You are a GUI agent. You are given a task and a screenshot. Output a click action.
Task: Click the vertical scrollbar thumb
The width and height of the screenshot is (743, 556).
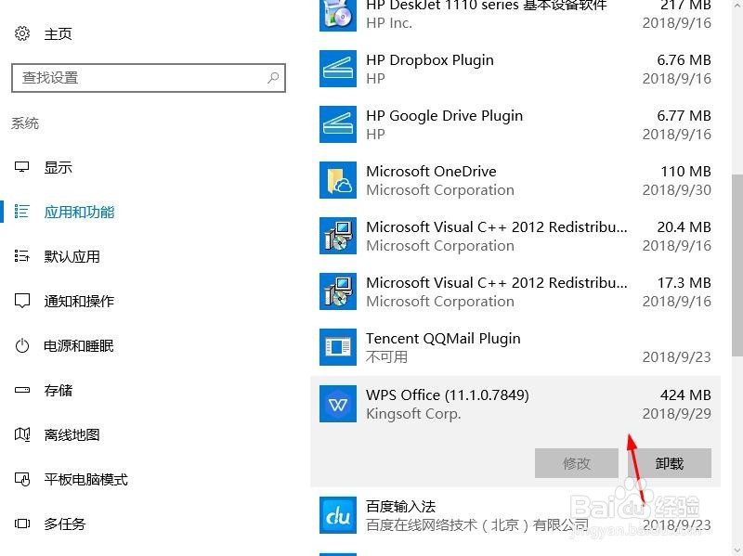point(737,265)
